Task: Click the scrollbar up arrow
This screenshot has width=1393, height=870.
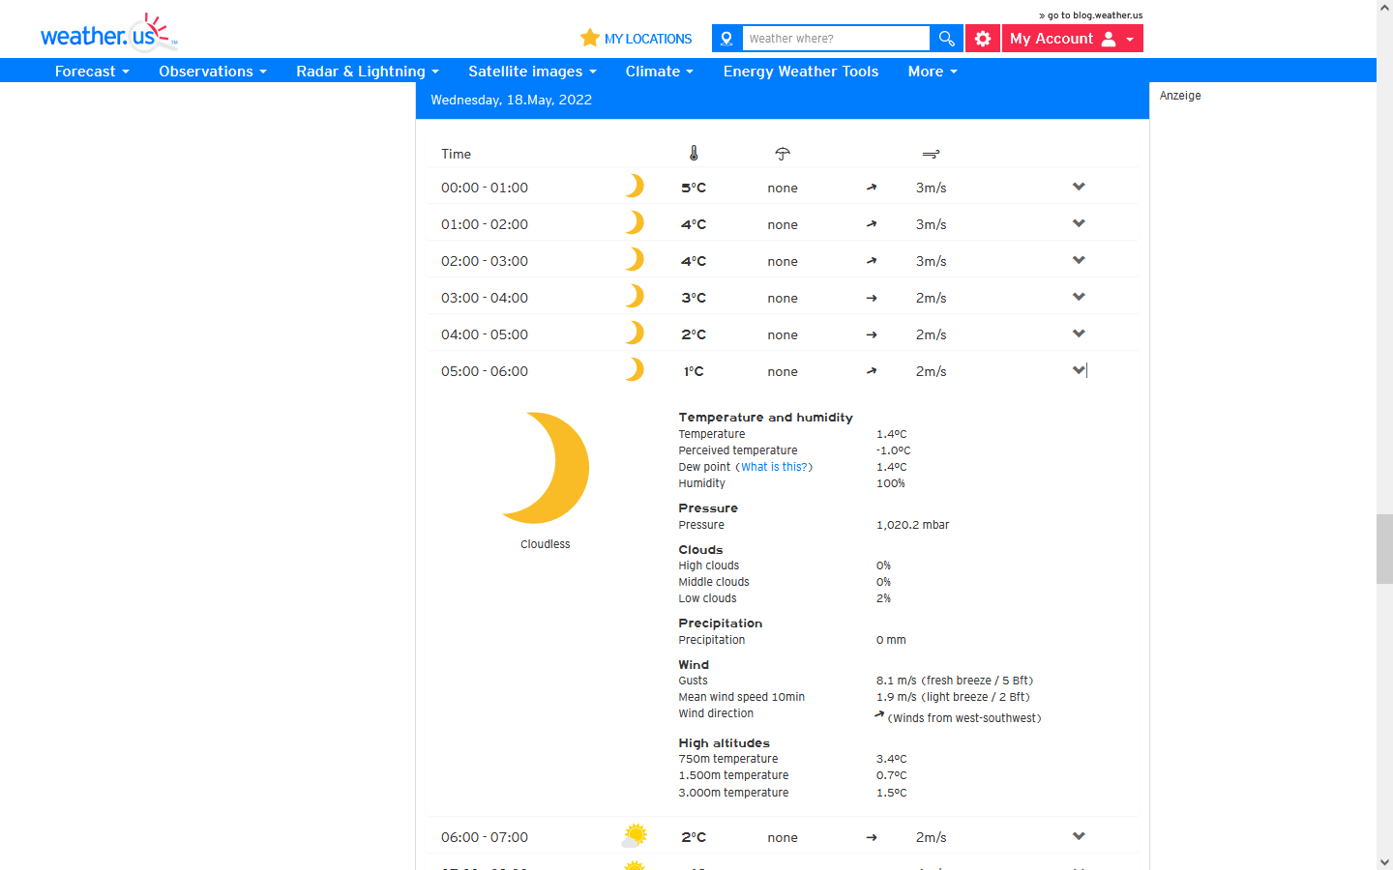Action: coord(1384,7)
